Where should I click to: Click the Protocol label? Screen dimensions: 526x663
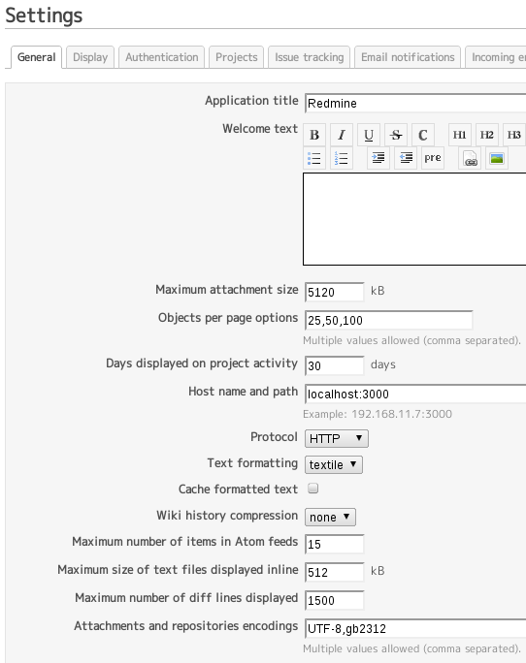click(x=274, y=437)
